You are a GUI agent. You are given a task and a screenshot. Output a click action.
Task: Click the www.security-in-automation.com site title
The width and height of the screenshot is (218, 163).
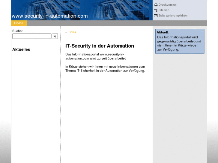(49, 16)
